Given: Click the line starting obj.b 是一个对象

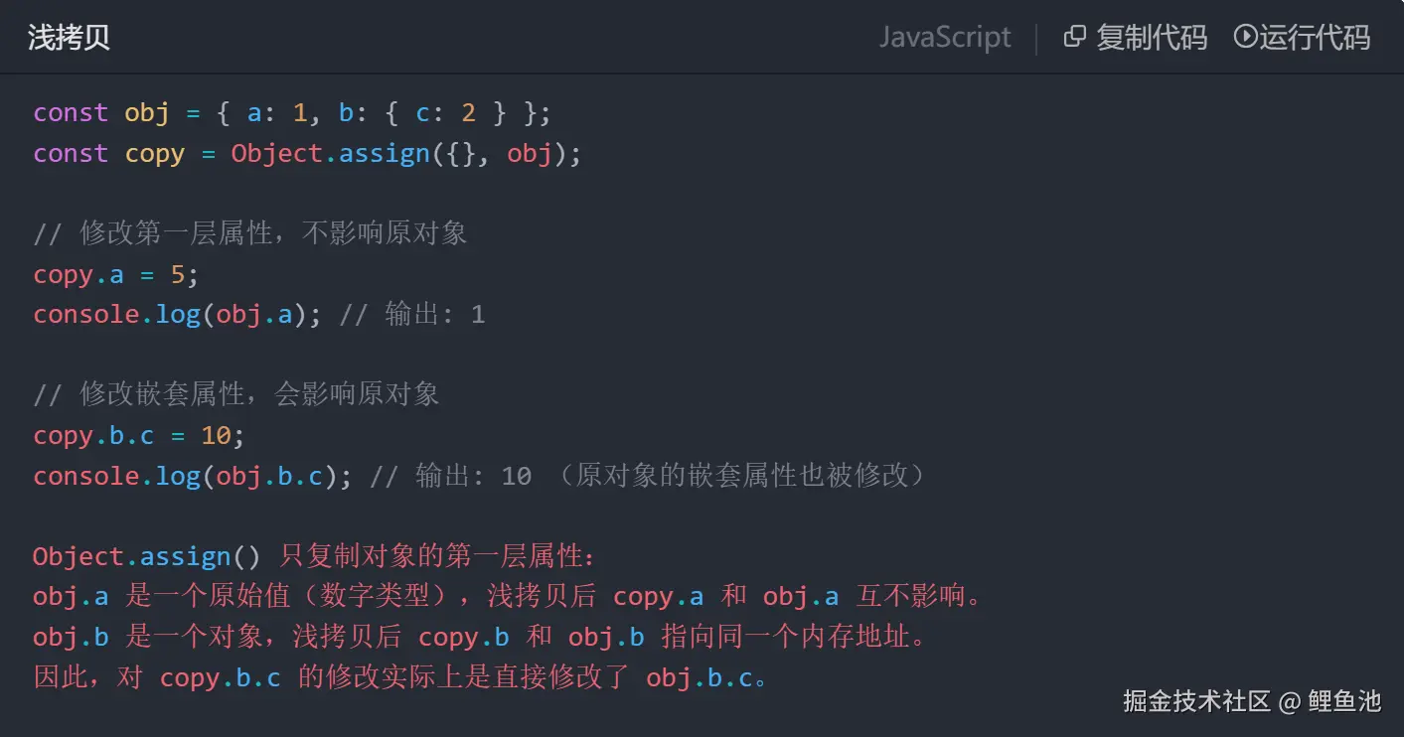Looking at the screenshot, I should coord(479,638).
